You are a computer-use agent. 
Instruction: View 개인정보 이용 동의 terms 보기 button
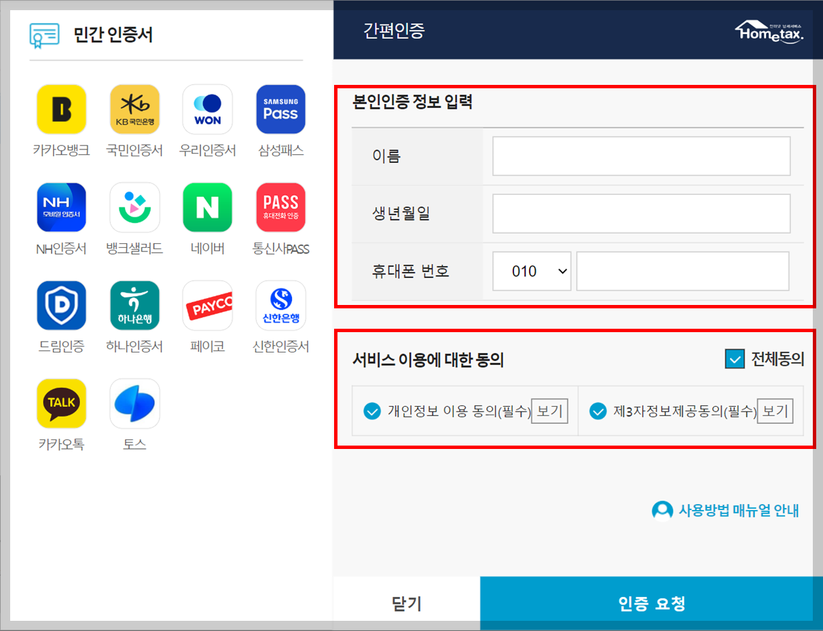pyautogui.click(x=549, y=411)
